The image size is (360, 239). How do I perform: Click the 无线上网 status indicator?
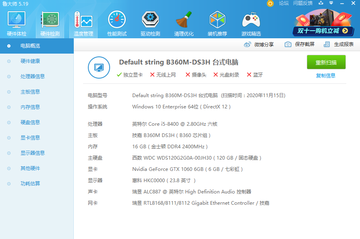click(163, 75)
